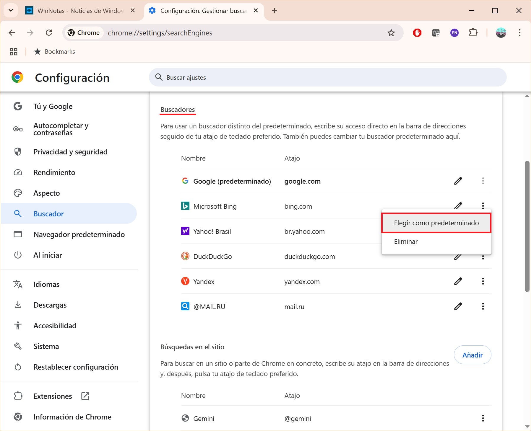Open Idiomas settings
531x431 pixels.
[x=69, y=284]
